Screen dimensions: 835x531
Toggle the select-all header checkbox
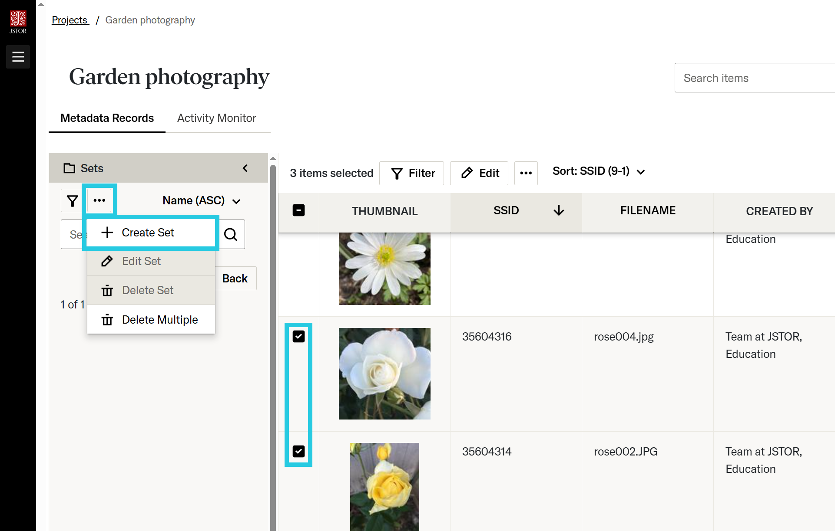click(x=298, y=210)
